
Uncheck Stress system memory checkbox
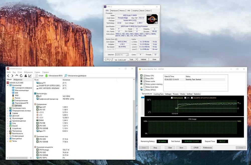[x=145, y=84]
